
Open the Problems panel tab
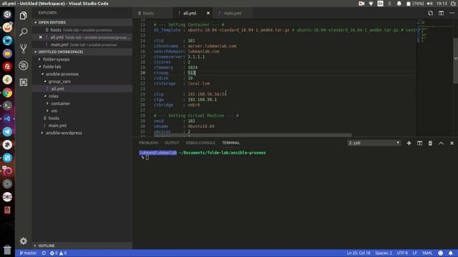pyautogui.click(x=148, y=143)
